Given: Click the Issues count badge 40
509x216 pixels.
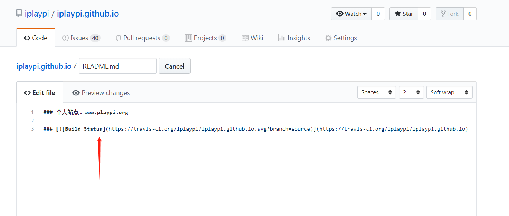Looking at the screenshot, I should [95, 38].
